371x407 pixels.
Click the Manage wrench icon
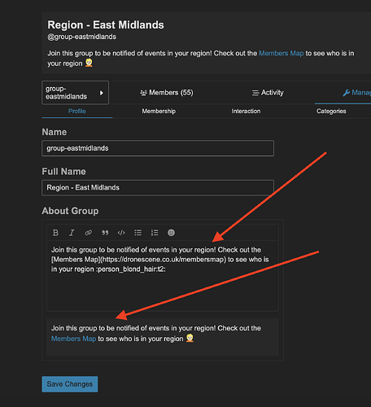pos(346,93)
